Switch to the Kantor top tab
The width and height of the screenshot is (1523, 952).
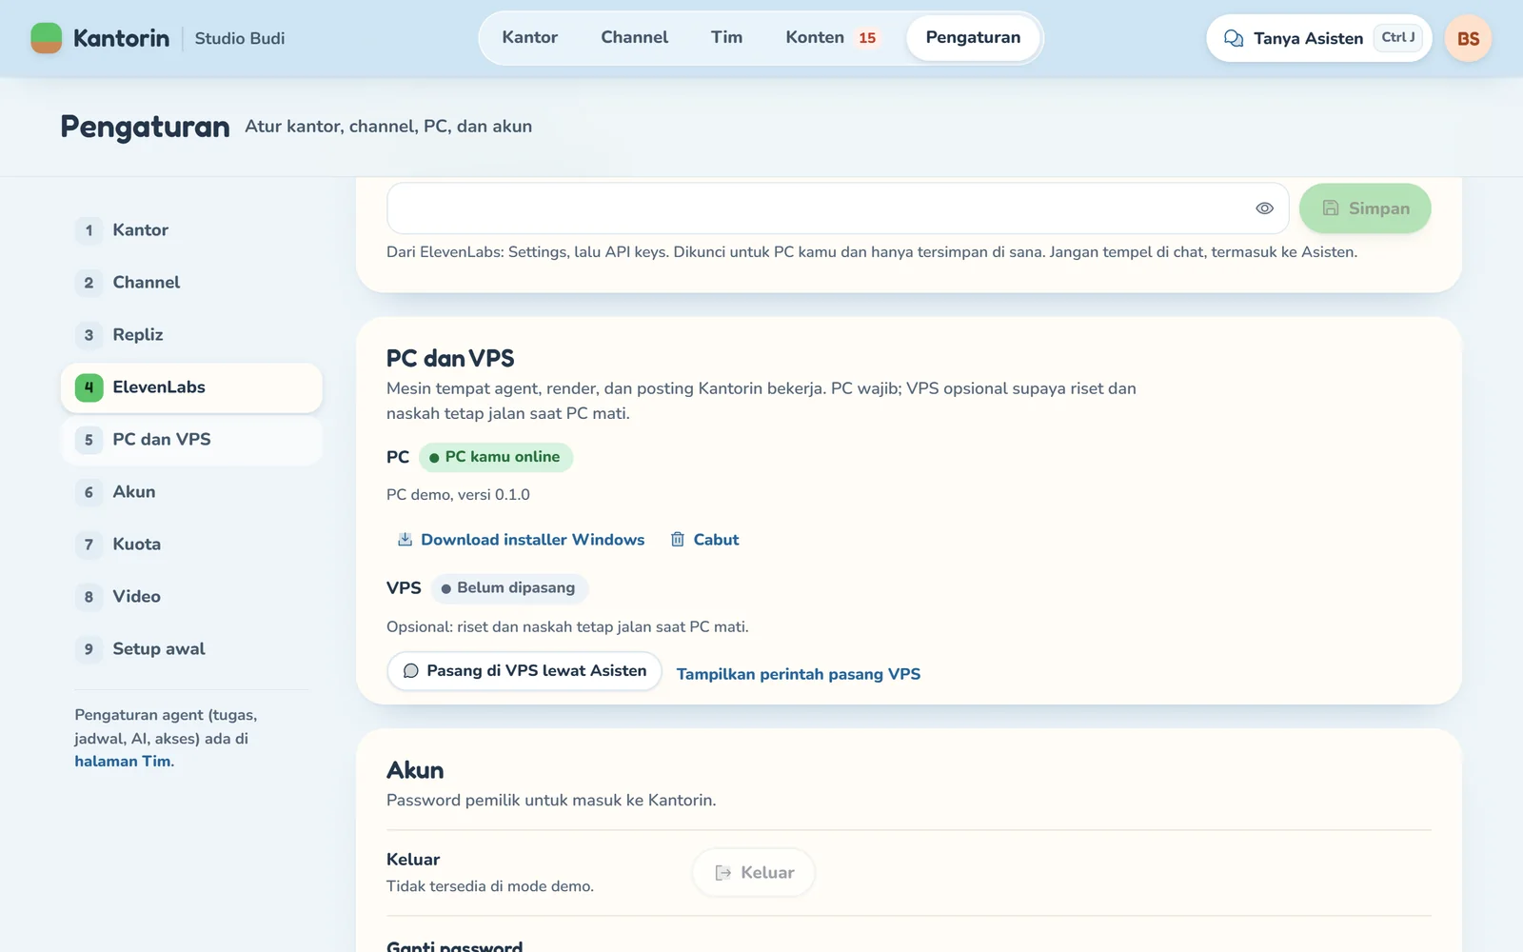click(530, 37)
